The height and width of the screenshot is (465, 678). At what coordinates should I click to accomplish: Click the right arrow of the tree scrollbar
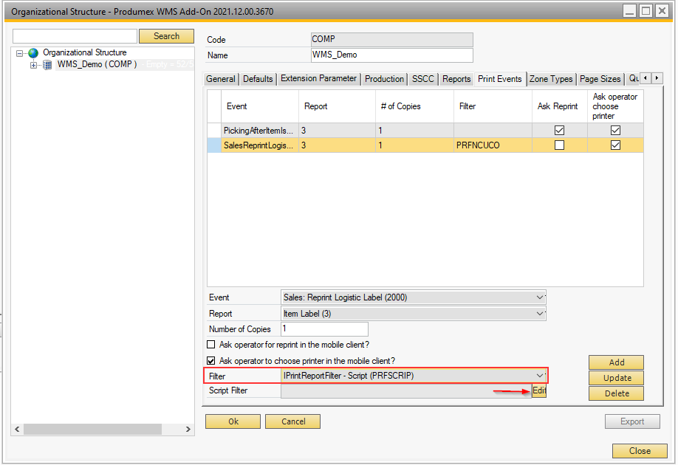(188, 429)
